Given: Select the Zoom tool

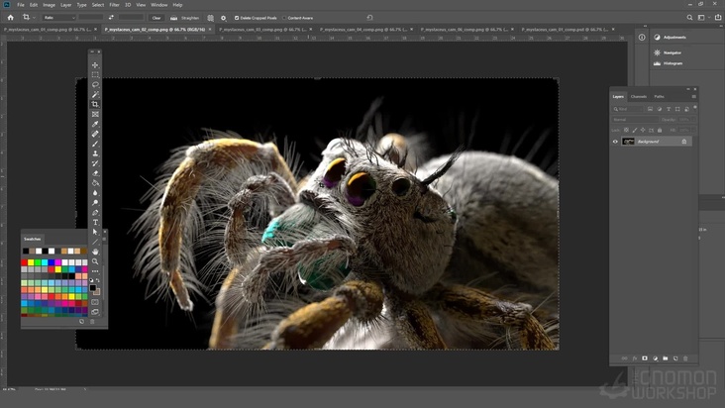Looking at the screenshot, I should pos(95,261).
